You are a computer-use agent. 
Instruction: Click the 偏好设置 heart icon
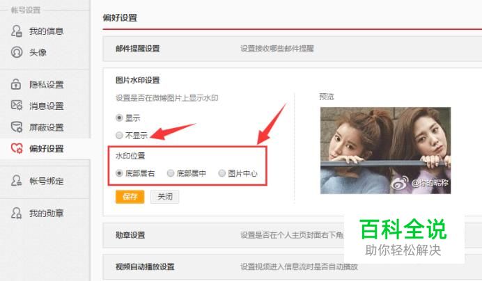17,148
